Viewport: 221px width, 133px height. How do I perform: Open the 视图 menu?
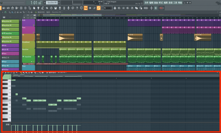click(x=166, y=3)
